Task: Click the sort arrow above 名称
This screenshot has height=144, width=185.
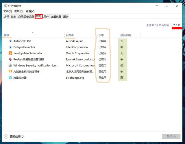Action: (x=33, y=32)
